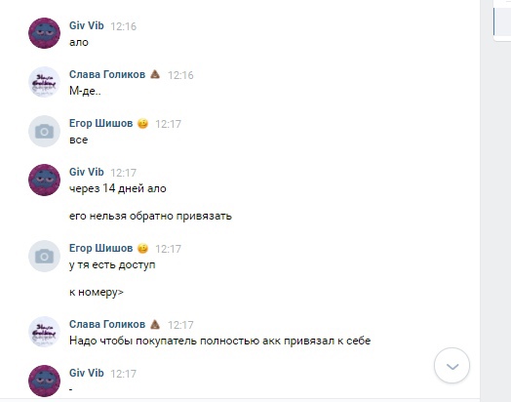Viewport: 511px width, 402px height.
Task: Open the Giv Vib name link above 'через 14 дней ало'
Action: pyautogui.click(x=87, y=172)
